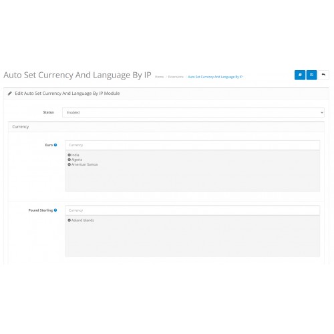Viewport: 334px width, 334px height.
Task: Click the Euro currency input field
Action: point(192,145)
